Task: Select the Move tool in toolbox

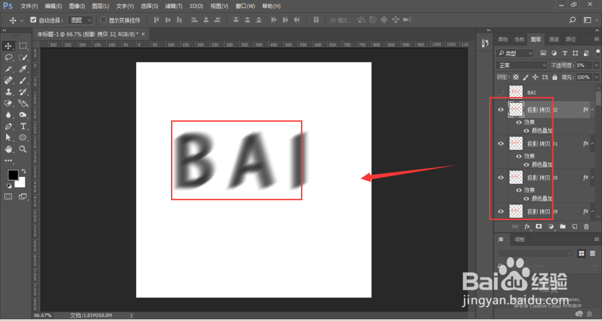Action: pyautogui.click(x=8, y=46)
